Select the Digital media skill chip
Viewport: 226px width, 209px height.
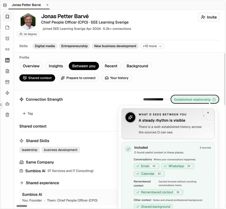(45, 46)
